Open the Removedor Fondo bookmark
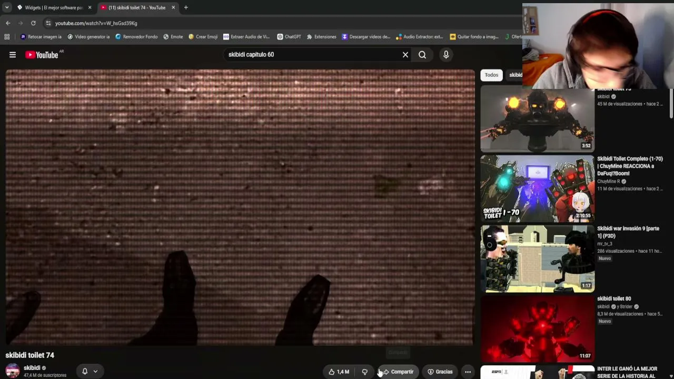The image size is (674, 379). [136, 37]
